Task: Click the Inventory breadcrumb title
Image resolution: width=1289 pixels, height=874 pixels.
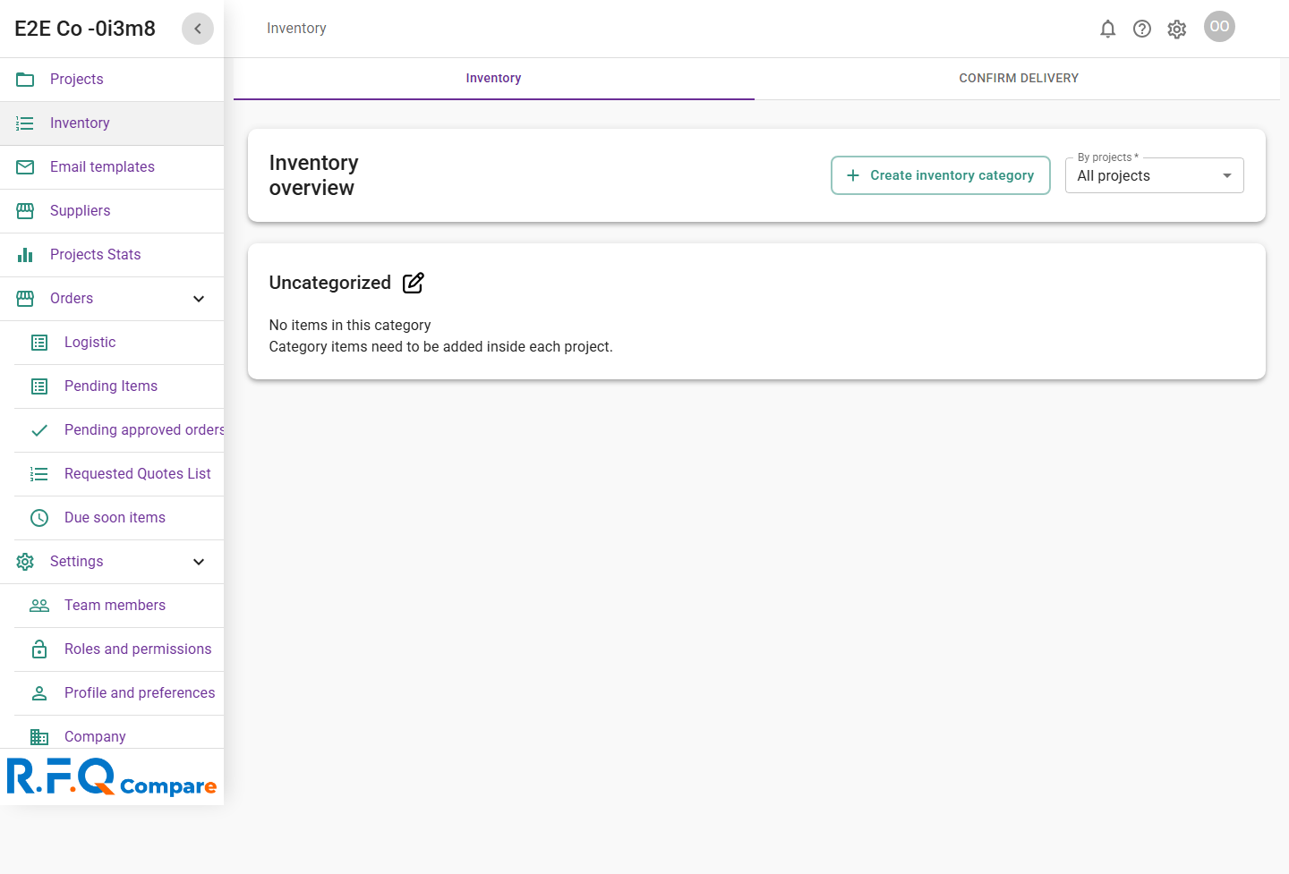Action: tap(296, 29)
